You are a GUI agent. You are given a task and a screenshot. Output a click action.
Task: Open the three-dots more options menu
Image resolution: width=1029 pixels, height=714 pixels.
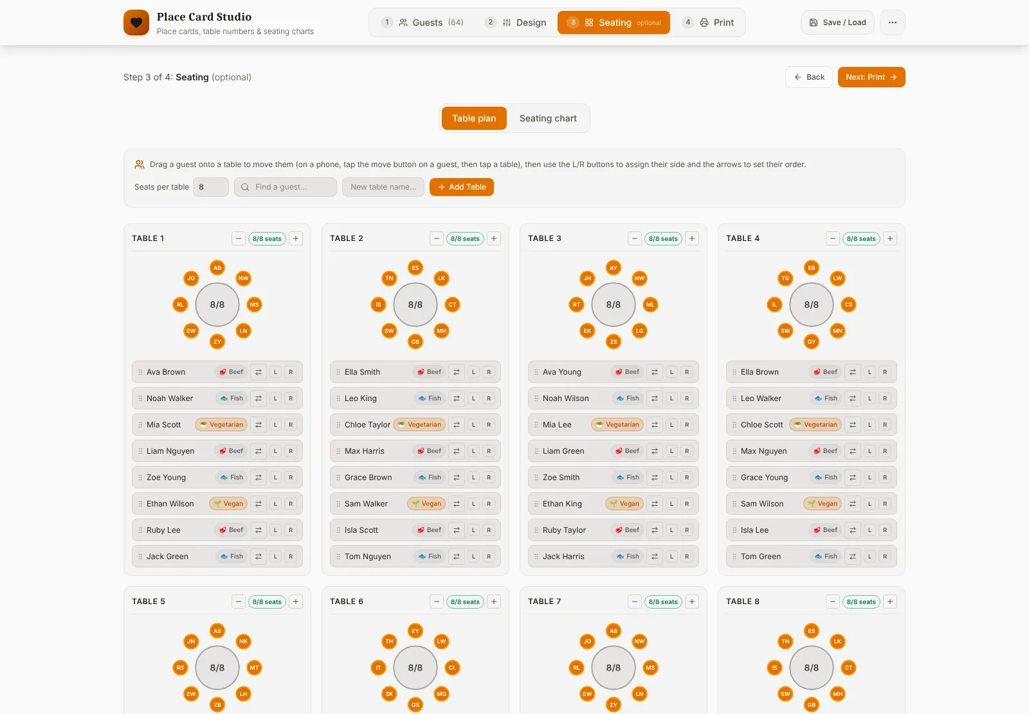(892, 22)
